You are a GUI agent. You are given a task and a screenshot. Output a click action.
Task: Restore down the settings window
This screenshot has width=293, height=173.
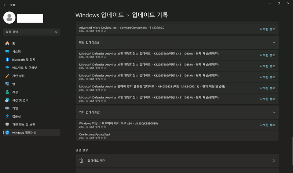pyautogui.click(x=279, y=3)
